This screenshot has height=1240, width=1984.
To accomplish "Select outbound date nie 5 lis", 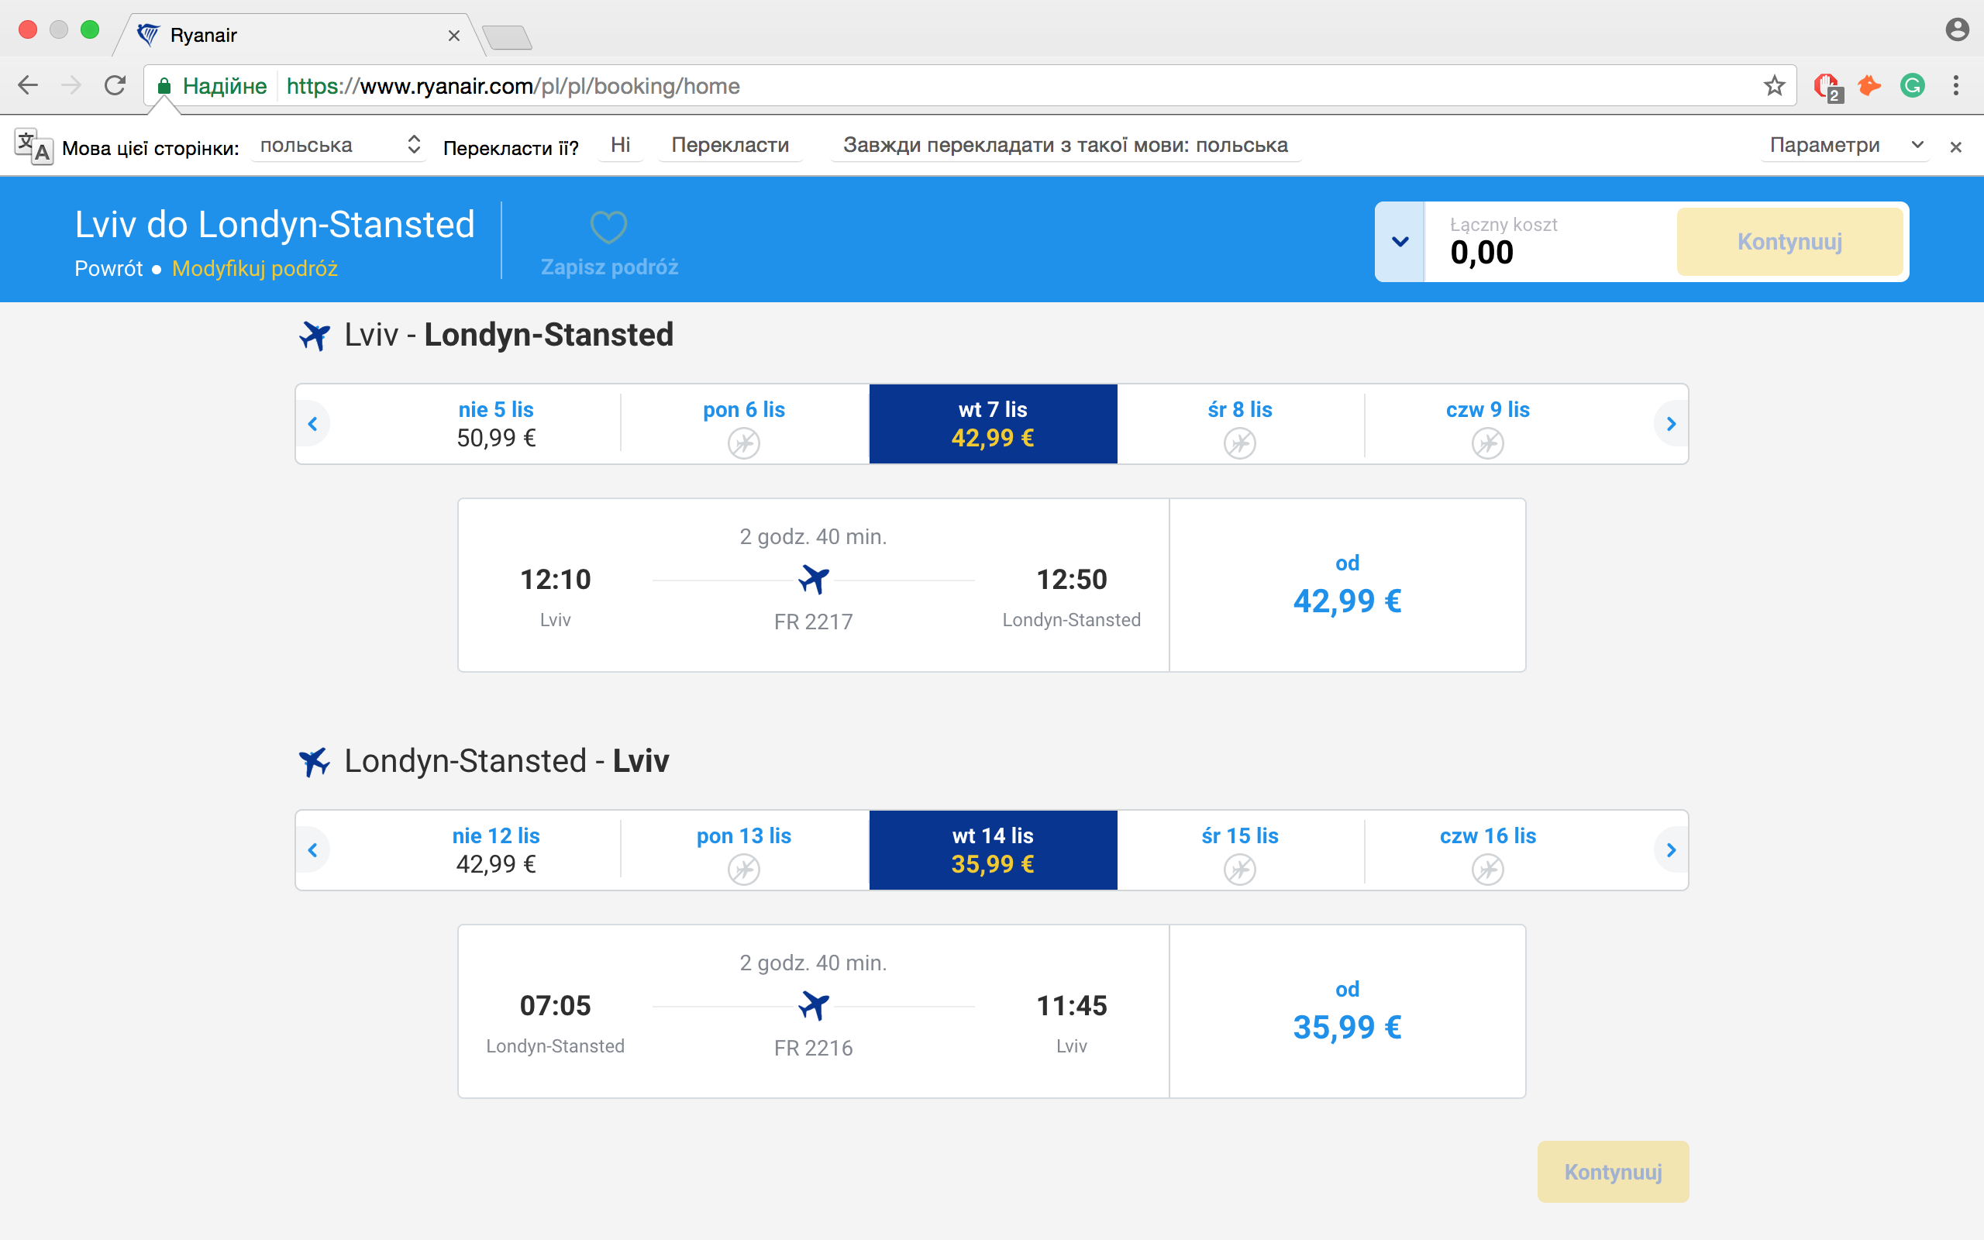I will [x=496, y=424].
